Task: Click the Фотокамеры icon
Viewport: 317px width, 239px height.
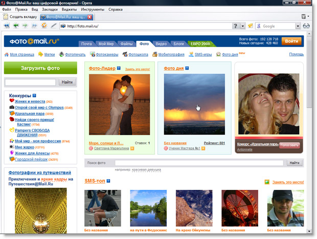Action: (93, 54)
